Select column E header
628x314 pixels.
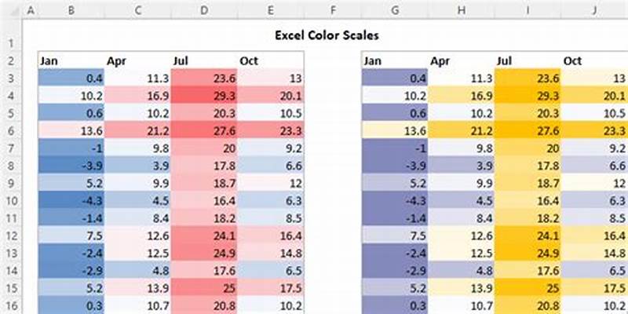click(271, 11)
